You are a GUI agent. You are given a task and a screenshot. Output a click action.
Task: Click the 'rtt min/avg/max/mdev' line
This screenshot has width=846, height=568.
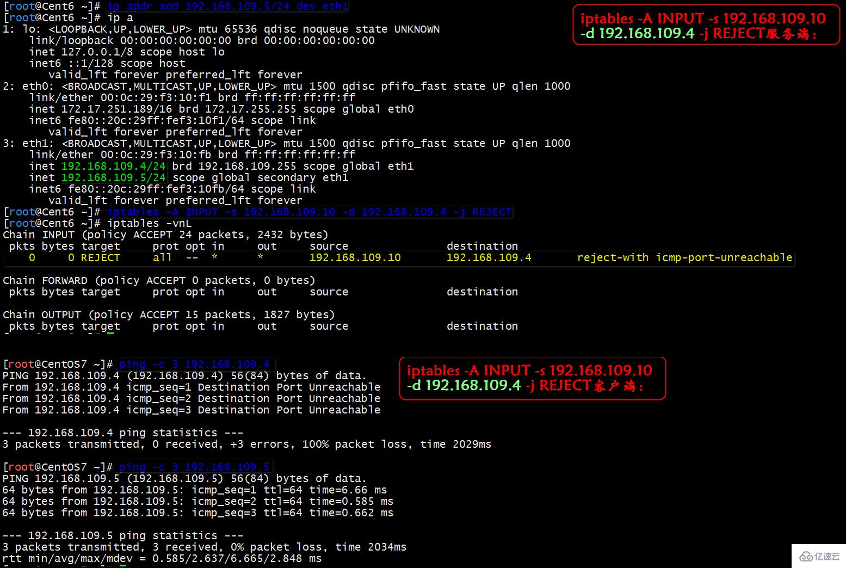coord(162,558)
